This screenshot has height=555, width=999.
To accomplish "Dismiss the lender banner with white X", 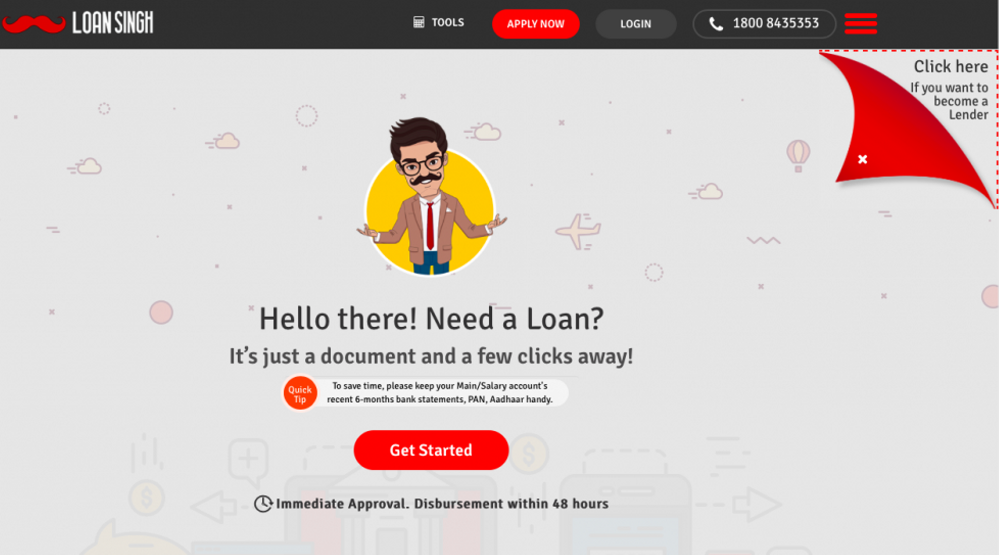I will [x=863, y=159].
